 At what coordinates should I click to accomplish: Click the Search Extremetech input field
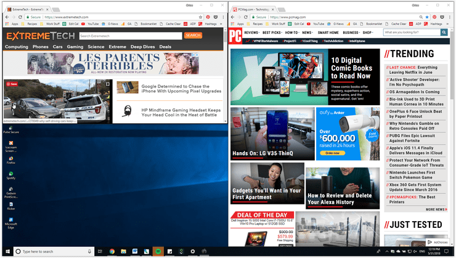[131, 36]
